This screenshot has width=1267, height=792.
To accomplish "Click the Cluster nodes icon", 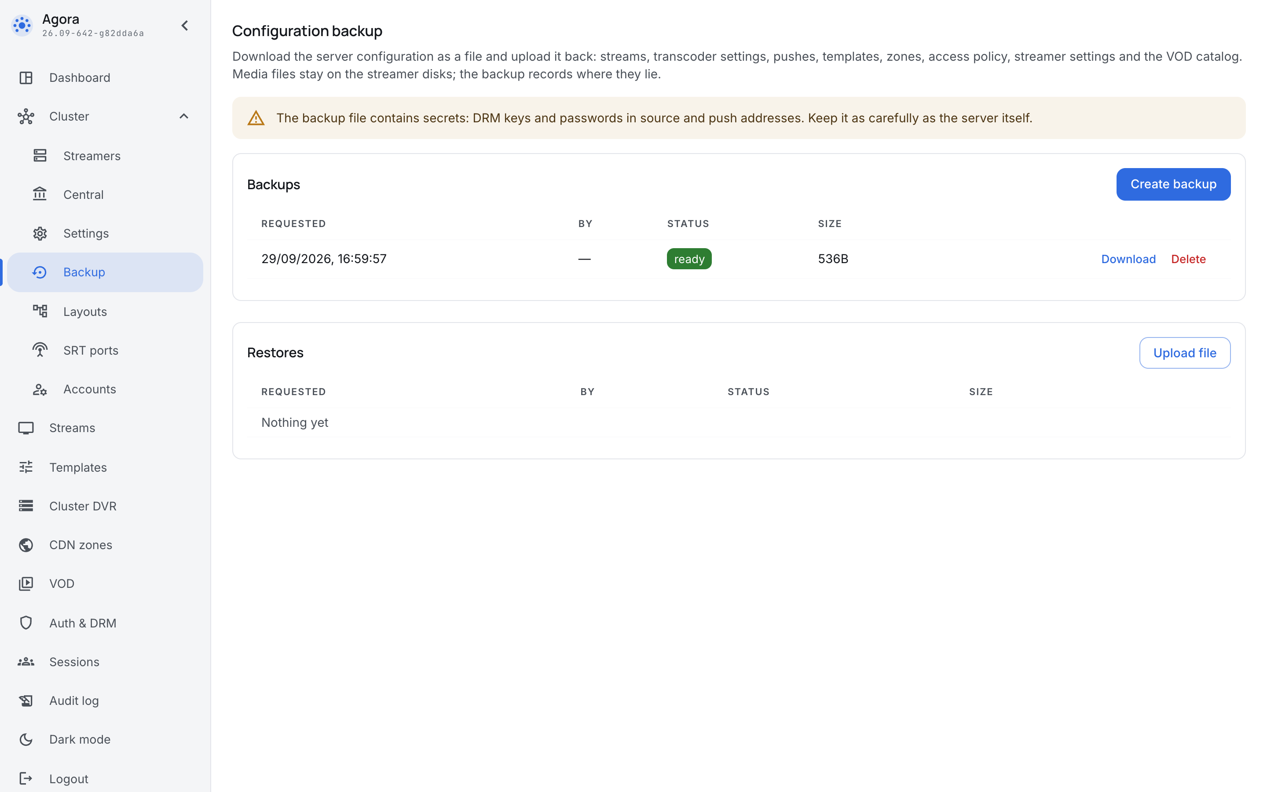I will click(26, 116).
